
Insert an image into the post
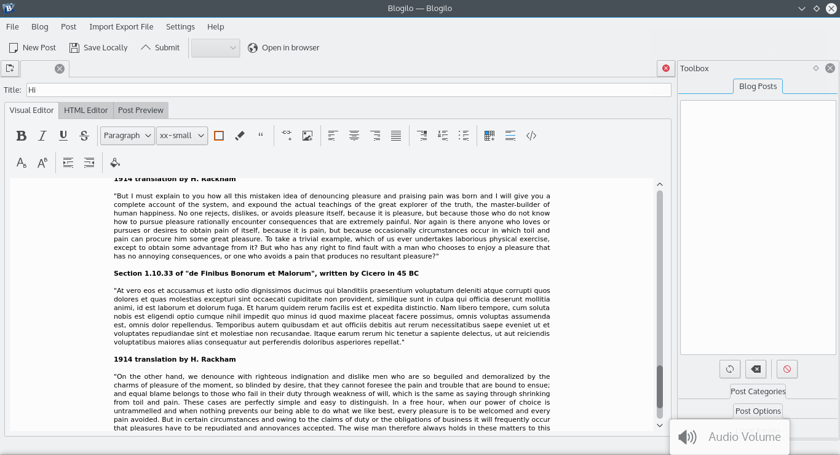click(307, 136)
